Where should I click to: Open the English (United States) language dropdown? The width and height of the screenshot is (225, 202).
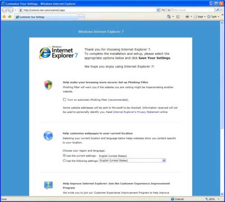(132, 161)
